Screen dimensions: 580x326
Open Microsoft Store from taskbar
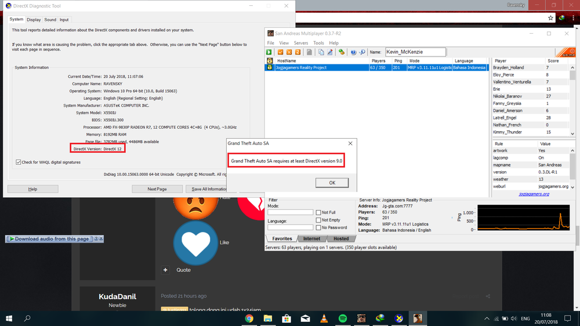tap(287, 318)
